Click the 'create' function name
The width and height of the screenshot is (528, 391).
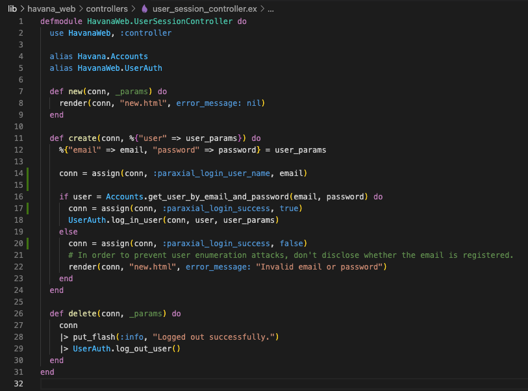(x=82, y=138)
